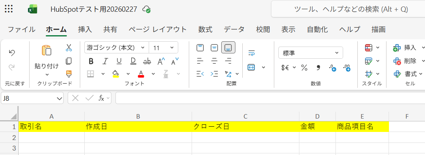Toggle middle vertical alignment
This screenshot has width=425, height=155.
(x=214, y=48)
